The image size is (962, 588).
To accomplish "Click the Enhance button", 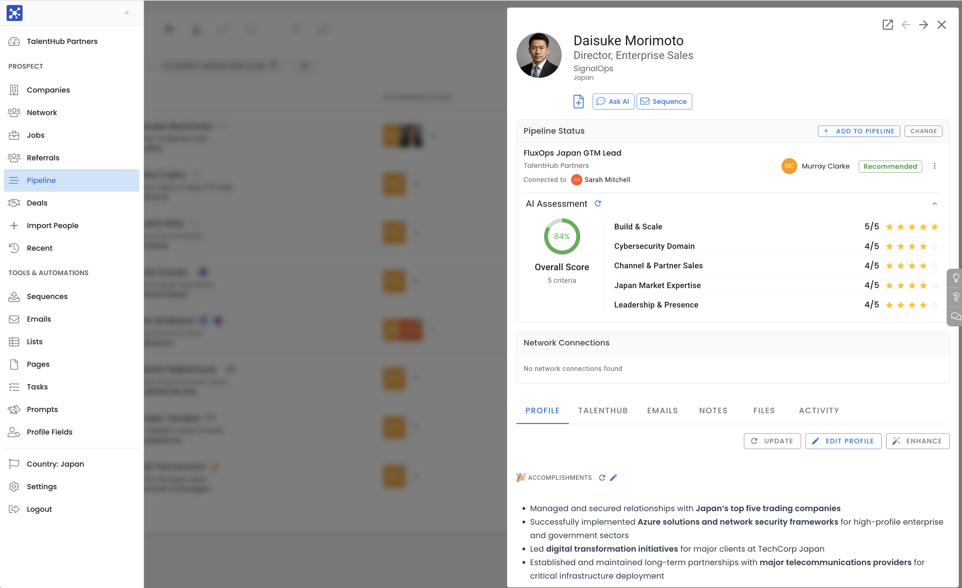I will coord(917,441).
